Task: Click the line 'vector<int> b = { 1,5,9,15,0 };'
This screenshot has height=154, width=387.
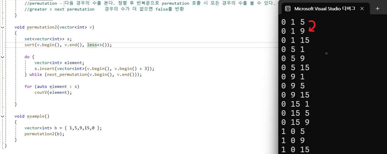Action: click(x=63, y=128)
